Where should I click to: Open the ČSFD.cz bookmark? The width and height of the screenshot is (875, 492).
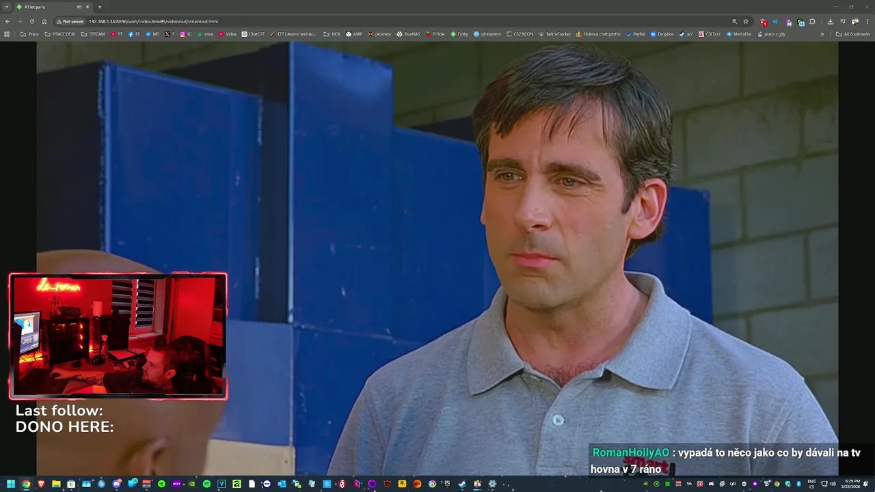tap(710, 33)
